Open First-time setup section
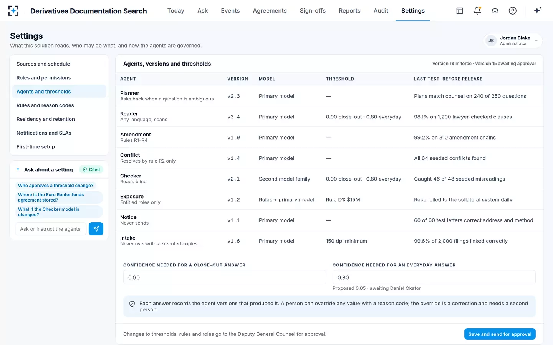 pyautogui.click(x=59, y=147)
